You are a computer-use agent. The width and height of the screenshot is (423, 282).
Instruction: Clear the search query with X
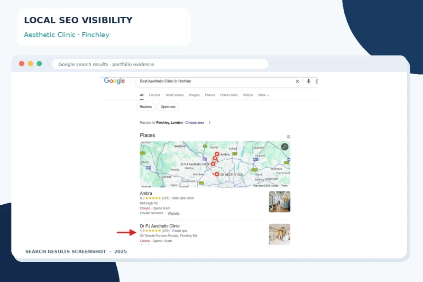[297, 81]
